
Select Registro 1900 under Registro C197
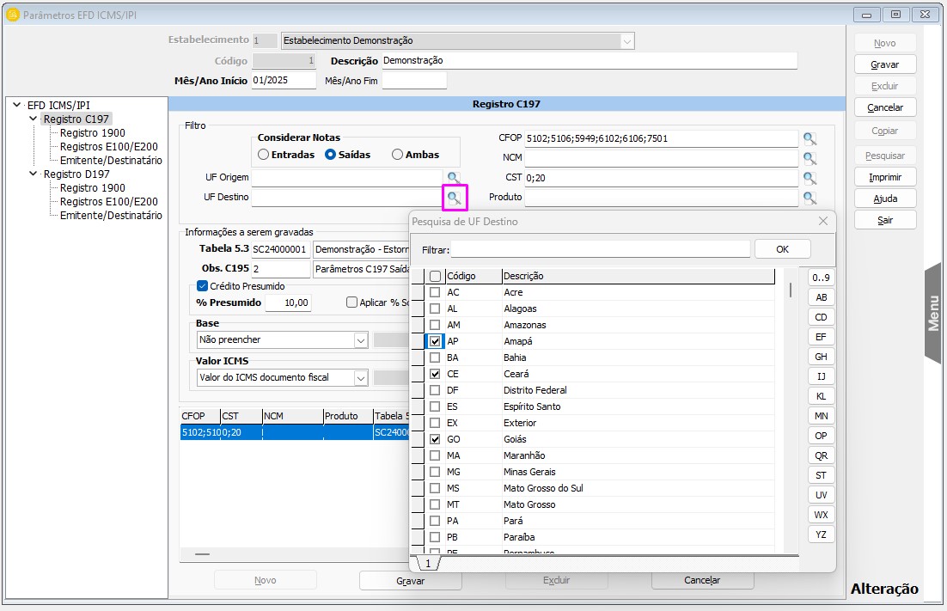92,133
